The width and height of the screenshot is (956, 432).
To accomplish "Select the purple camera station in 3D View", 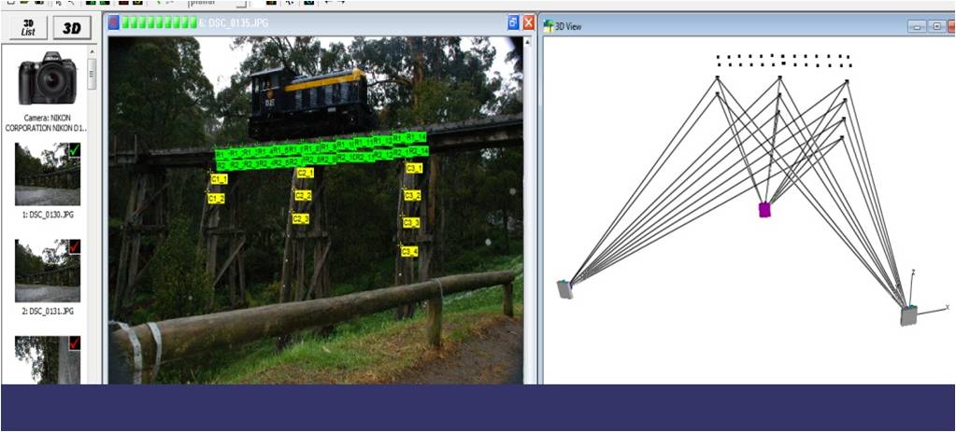I will pyautogui.click(x=764, y=210).
